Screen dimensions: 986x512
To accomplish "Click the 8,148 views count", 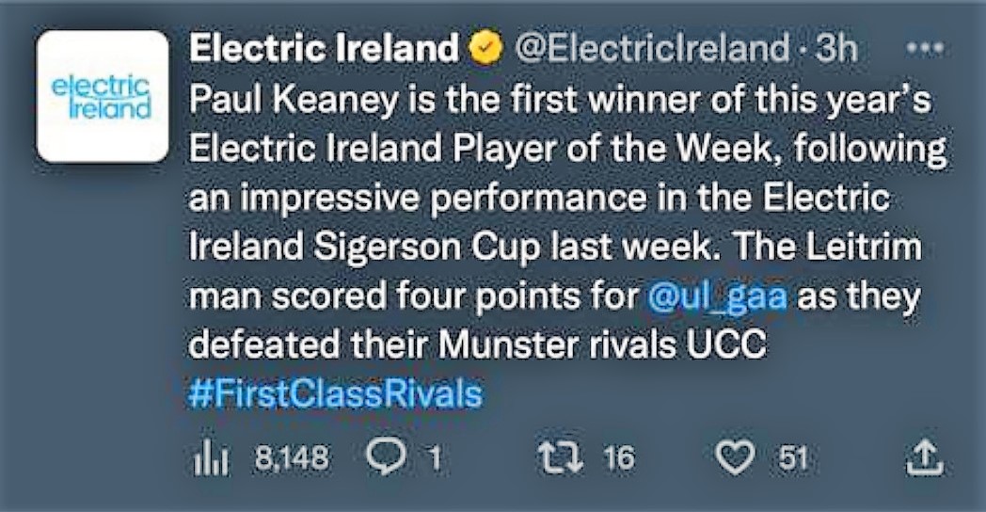I will pos(292,457).
